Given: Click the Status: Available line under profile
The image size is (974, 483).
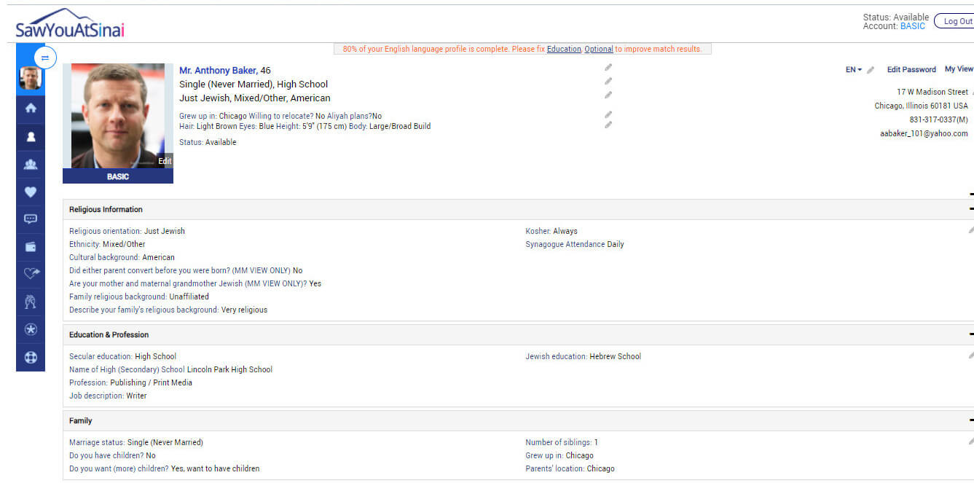Looking at the screenshot, I should (x=208, y=143).
